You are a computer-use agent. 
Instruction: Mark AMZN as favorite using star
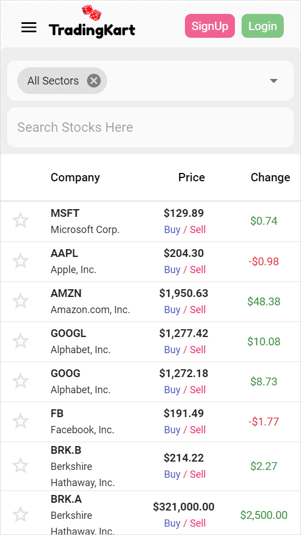21,301
